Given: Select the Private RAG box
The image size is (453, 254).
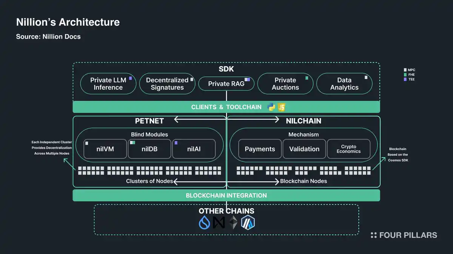Looking at the screenshot, I should pos(226,84).
